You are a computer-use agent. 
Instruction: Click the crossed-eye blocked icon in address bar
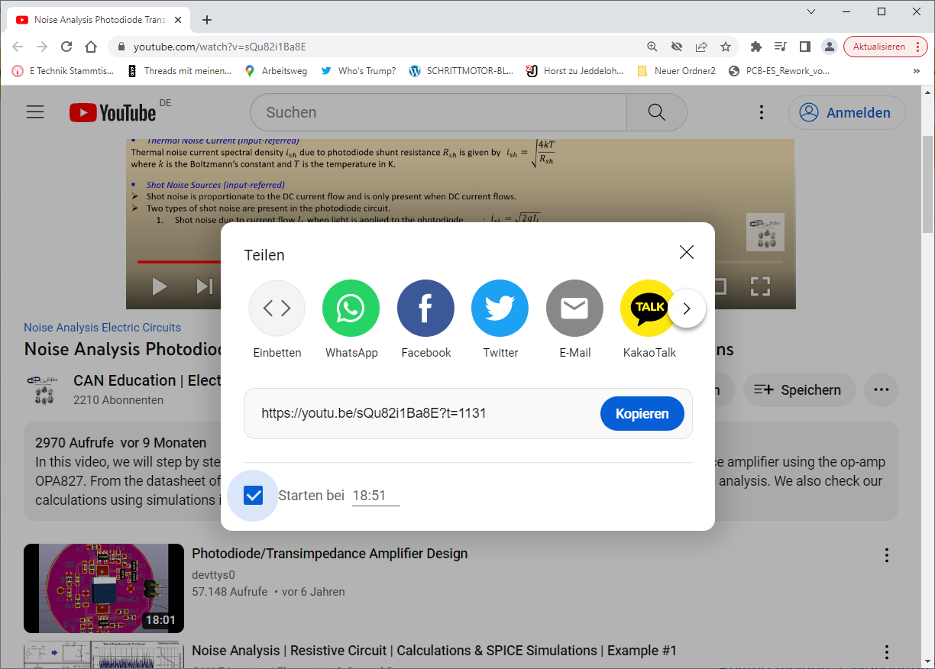tap(677, 47)
